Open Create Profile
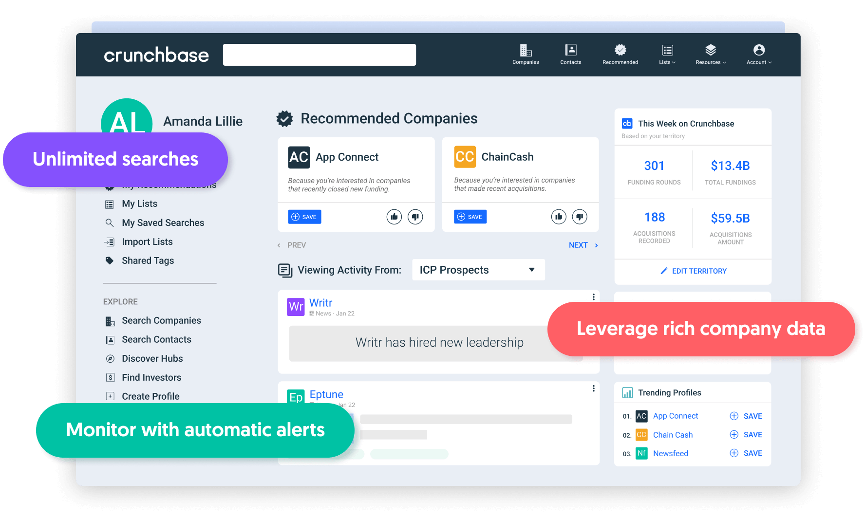Screen dimensions: 865x519 click(150, 397)
